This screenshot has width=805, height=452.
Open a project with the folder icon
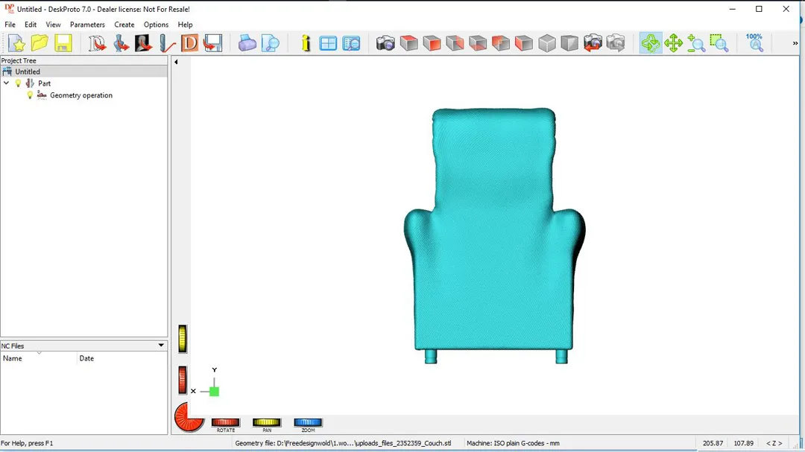pyautogui.click(x=40, y=43)
